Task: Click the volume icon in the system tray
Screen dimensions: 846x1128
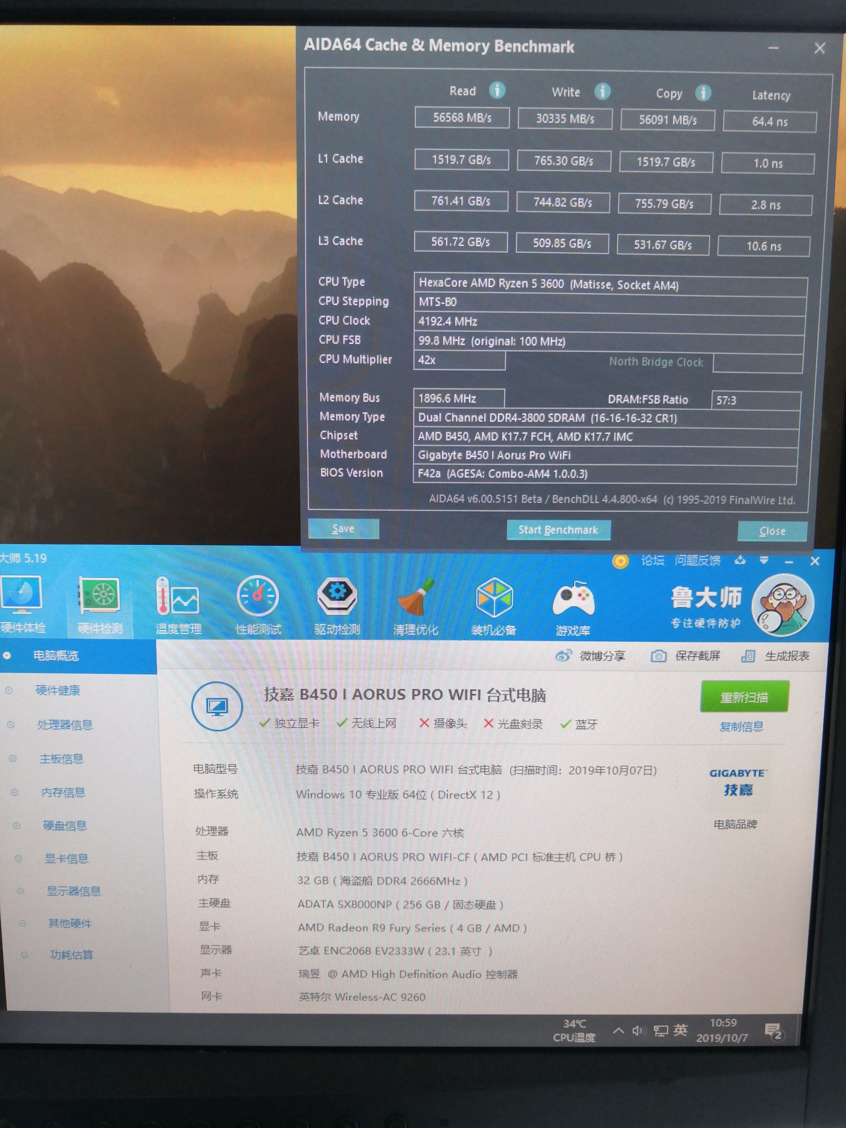Action: [638, 1031]
